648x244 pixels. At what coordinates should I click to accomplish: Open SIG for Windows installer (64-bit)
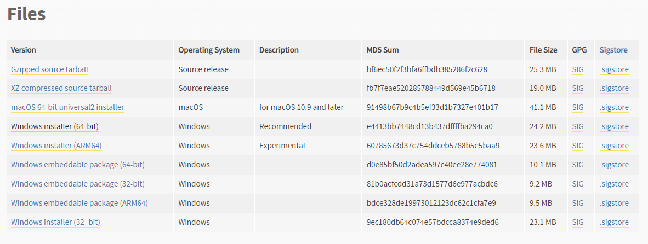tap(578, 126)
